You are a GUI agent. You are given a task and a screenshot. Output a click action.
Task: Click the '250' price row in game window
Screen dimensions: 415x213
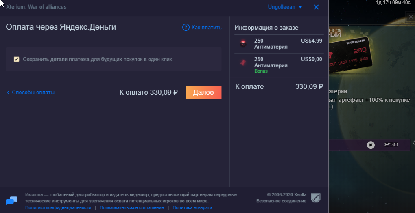371,145
